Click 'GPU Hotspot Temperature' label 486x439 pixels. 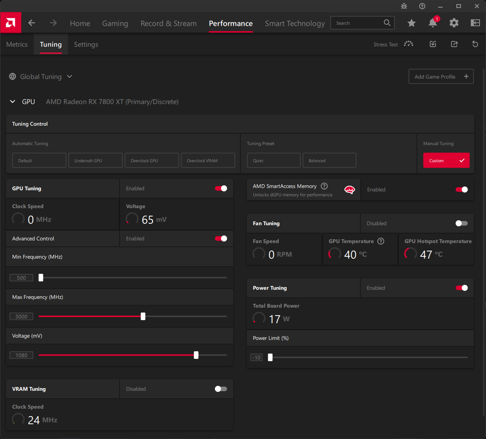pos(438,241)
